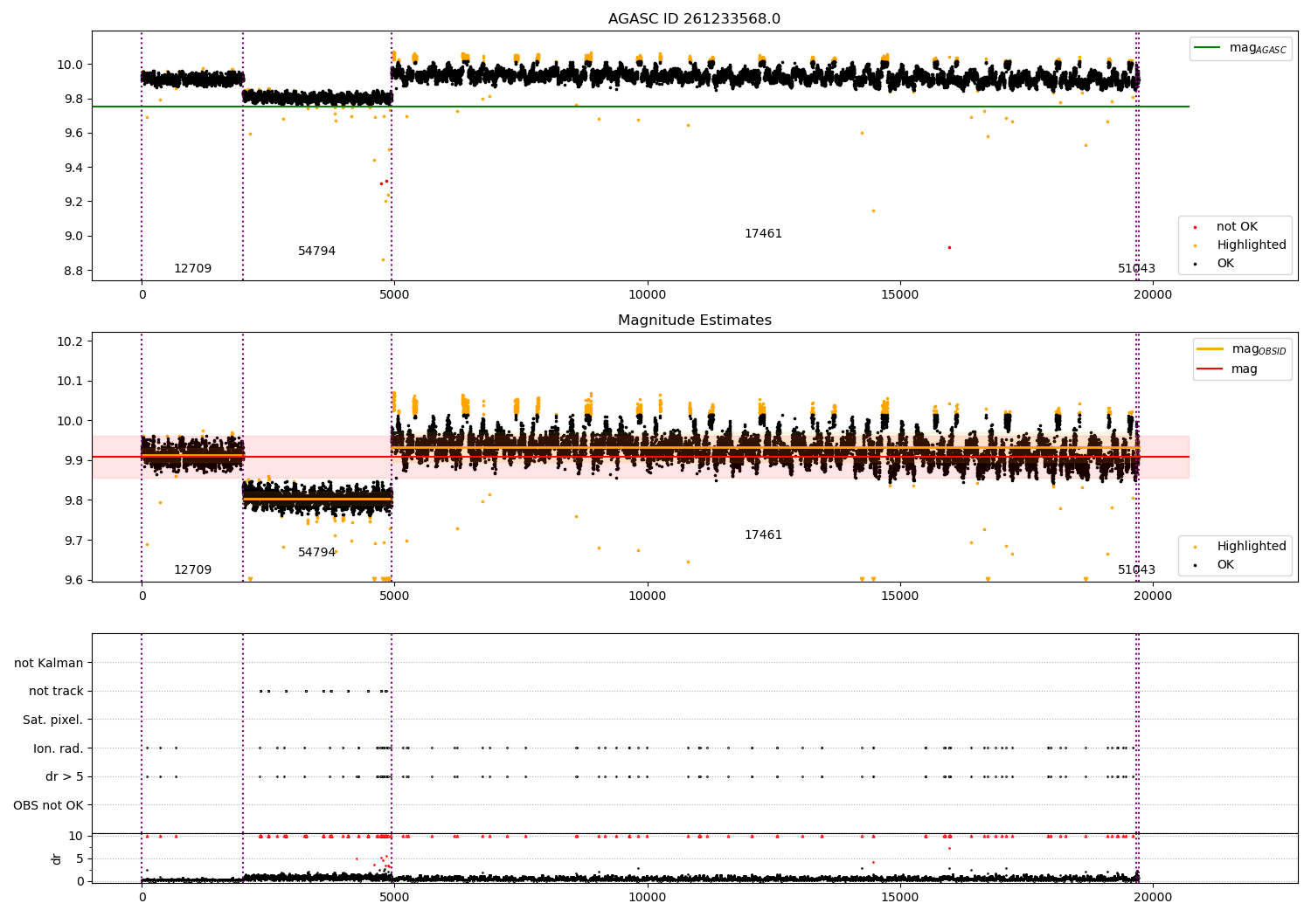Click the "not OK" legend entry
Viewport: 1311px width, 917px height.
click(1237, 227)
